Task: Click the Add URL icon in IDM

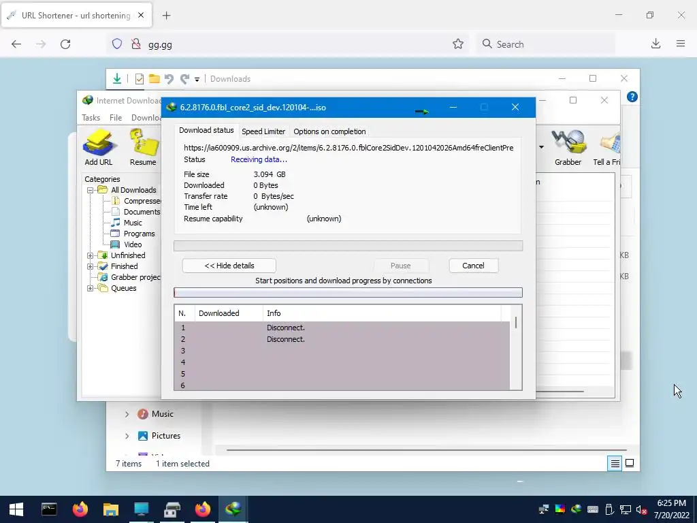Action: pos(99,147)
